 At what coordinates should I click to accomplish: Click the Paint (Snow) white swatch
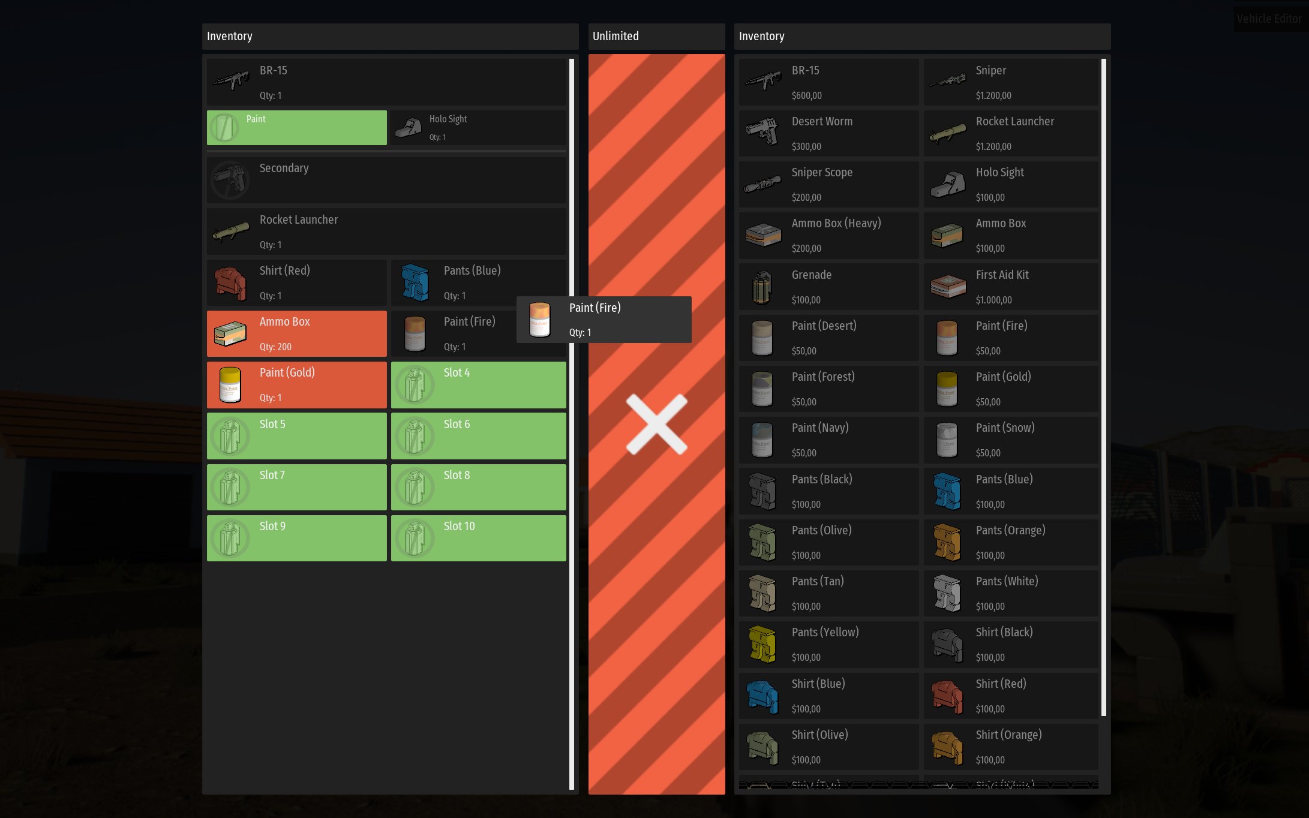pyautogui.click(x=947, y=440)
